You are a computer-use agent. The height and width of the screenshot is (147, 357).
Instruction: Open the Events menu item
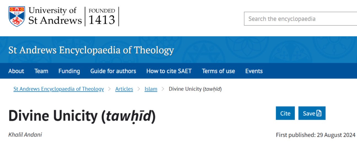(254, 71)
